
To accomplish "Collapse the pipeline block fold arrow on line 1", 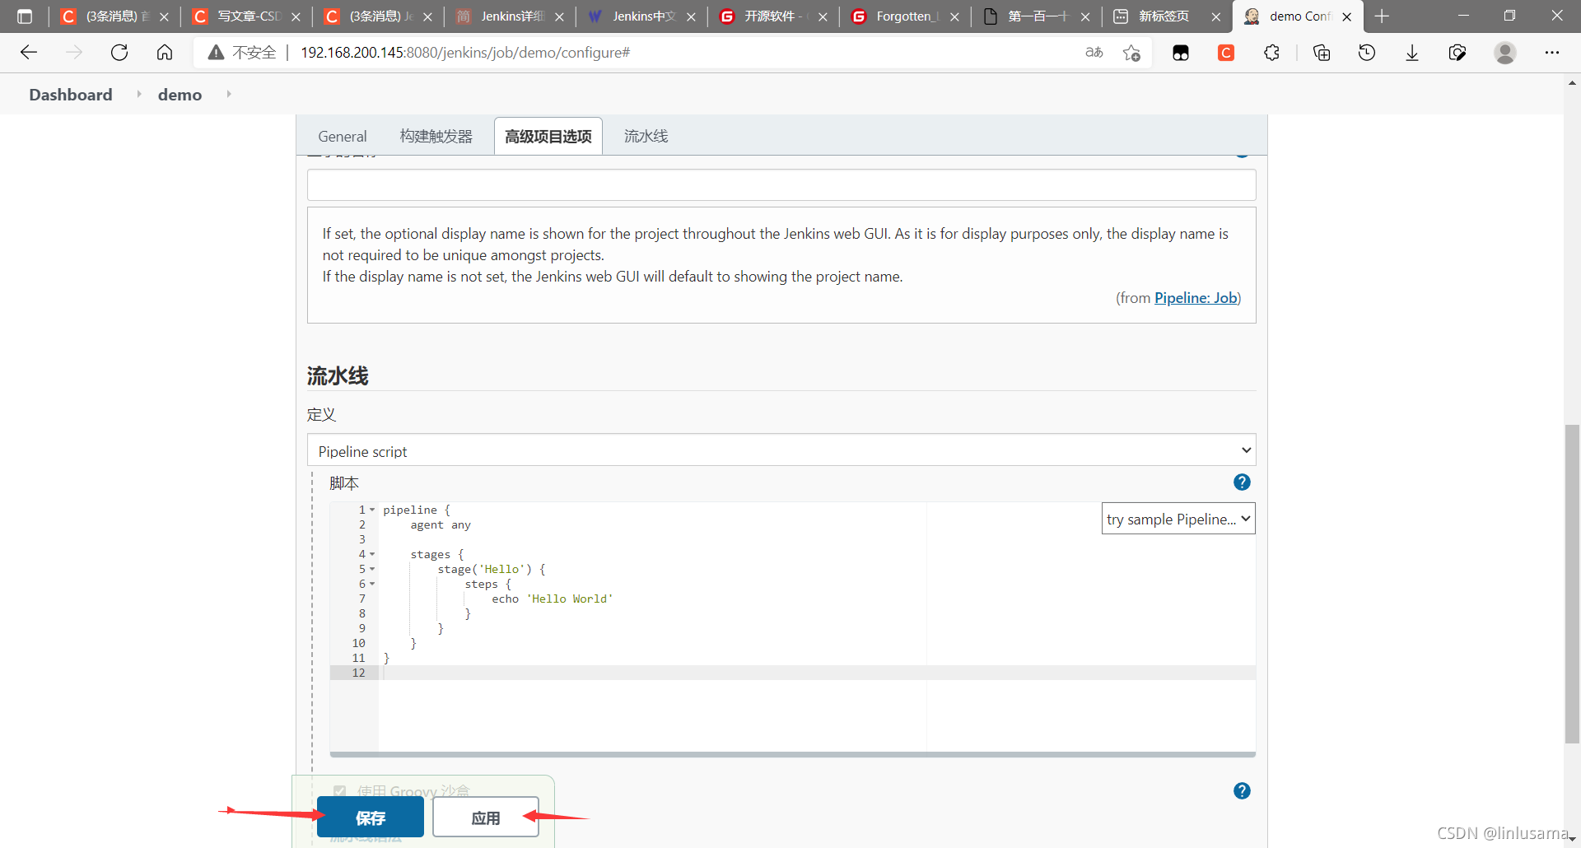I will coord(372,510).
